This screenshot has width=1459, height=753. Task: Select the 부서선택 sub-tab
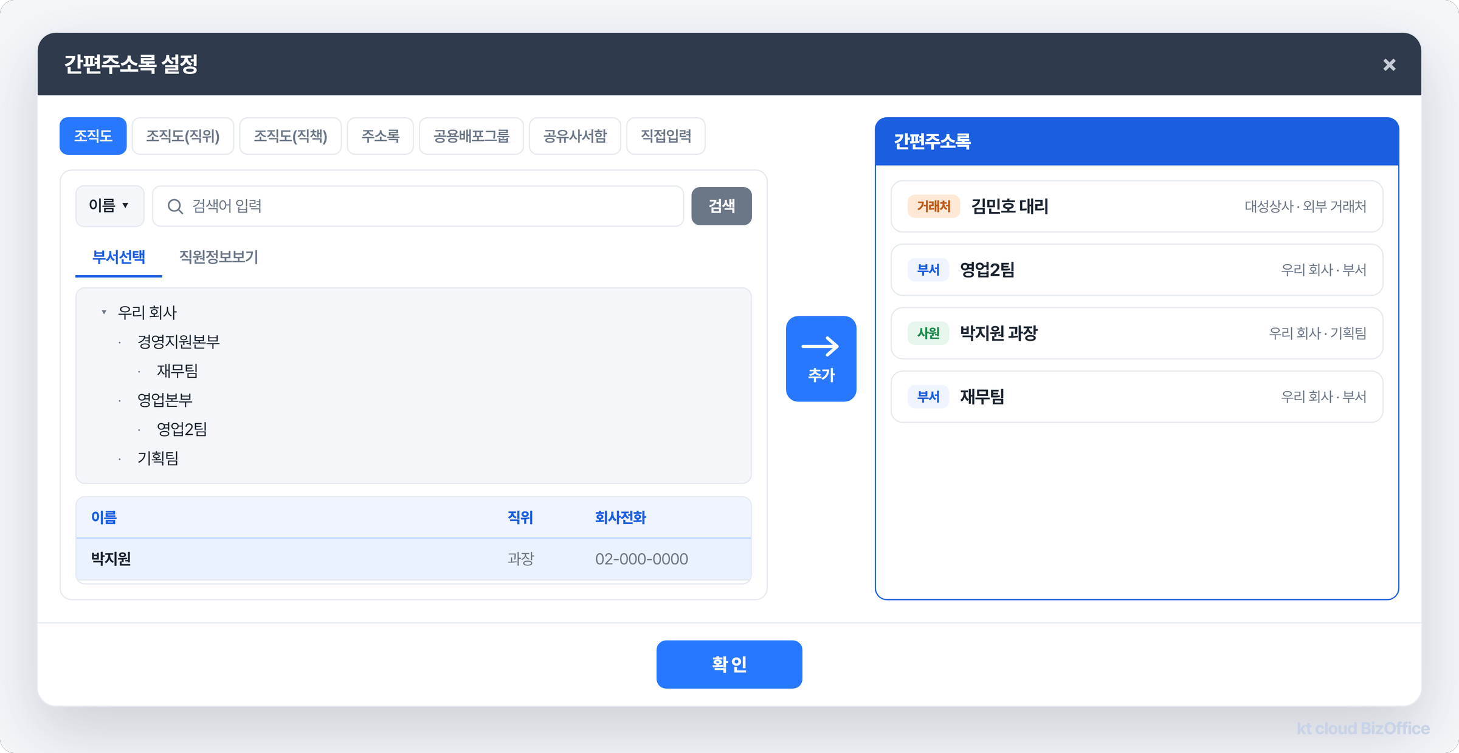119,257
